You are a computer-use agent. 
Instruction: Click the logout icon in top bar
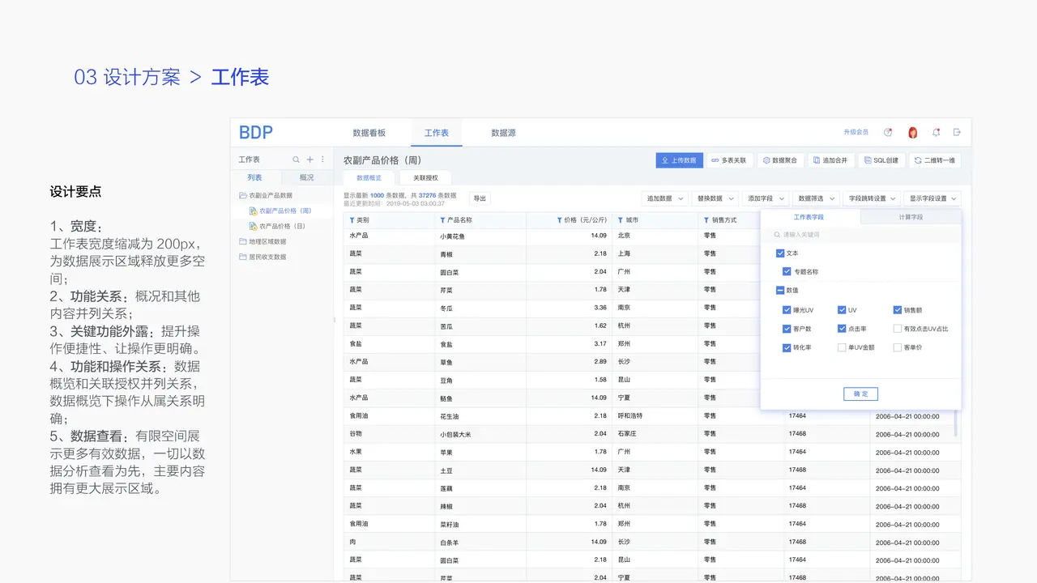(x=957, y=132)
